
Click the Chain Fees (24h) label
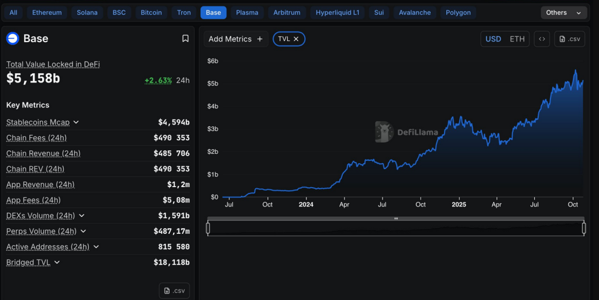tap(36, 138)
